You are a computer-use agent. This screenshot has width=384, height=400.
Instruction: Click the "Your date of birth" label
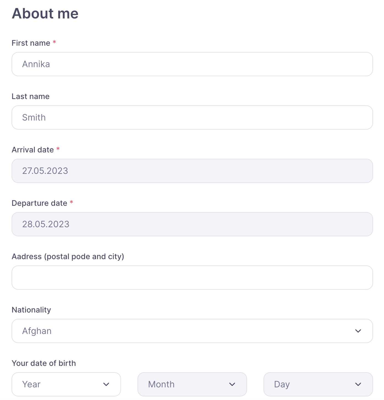44,363
